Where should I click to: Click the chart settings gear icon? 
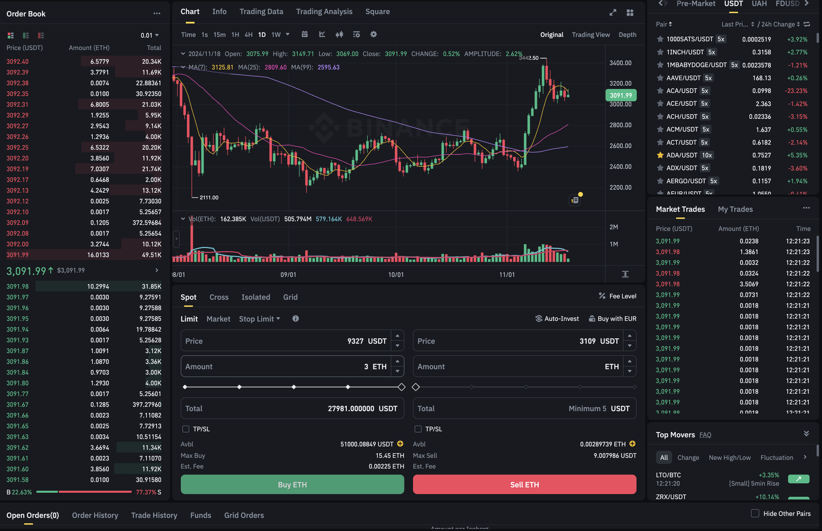pyautogui.click(x=374, y=35)
